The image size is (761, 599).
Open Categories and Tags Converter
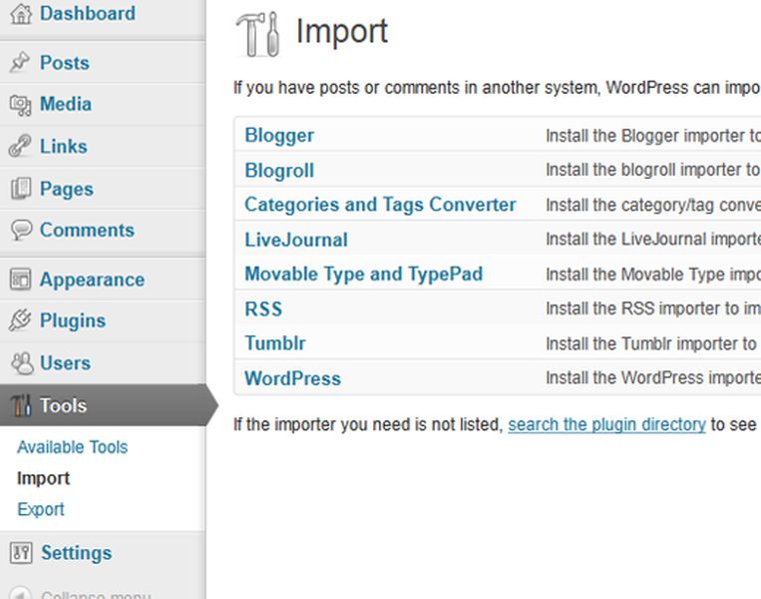pyautogui.click(x=380, y=205)
